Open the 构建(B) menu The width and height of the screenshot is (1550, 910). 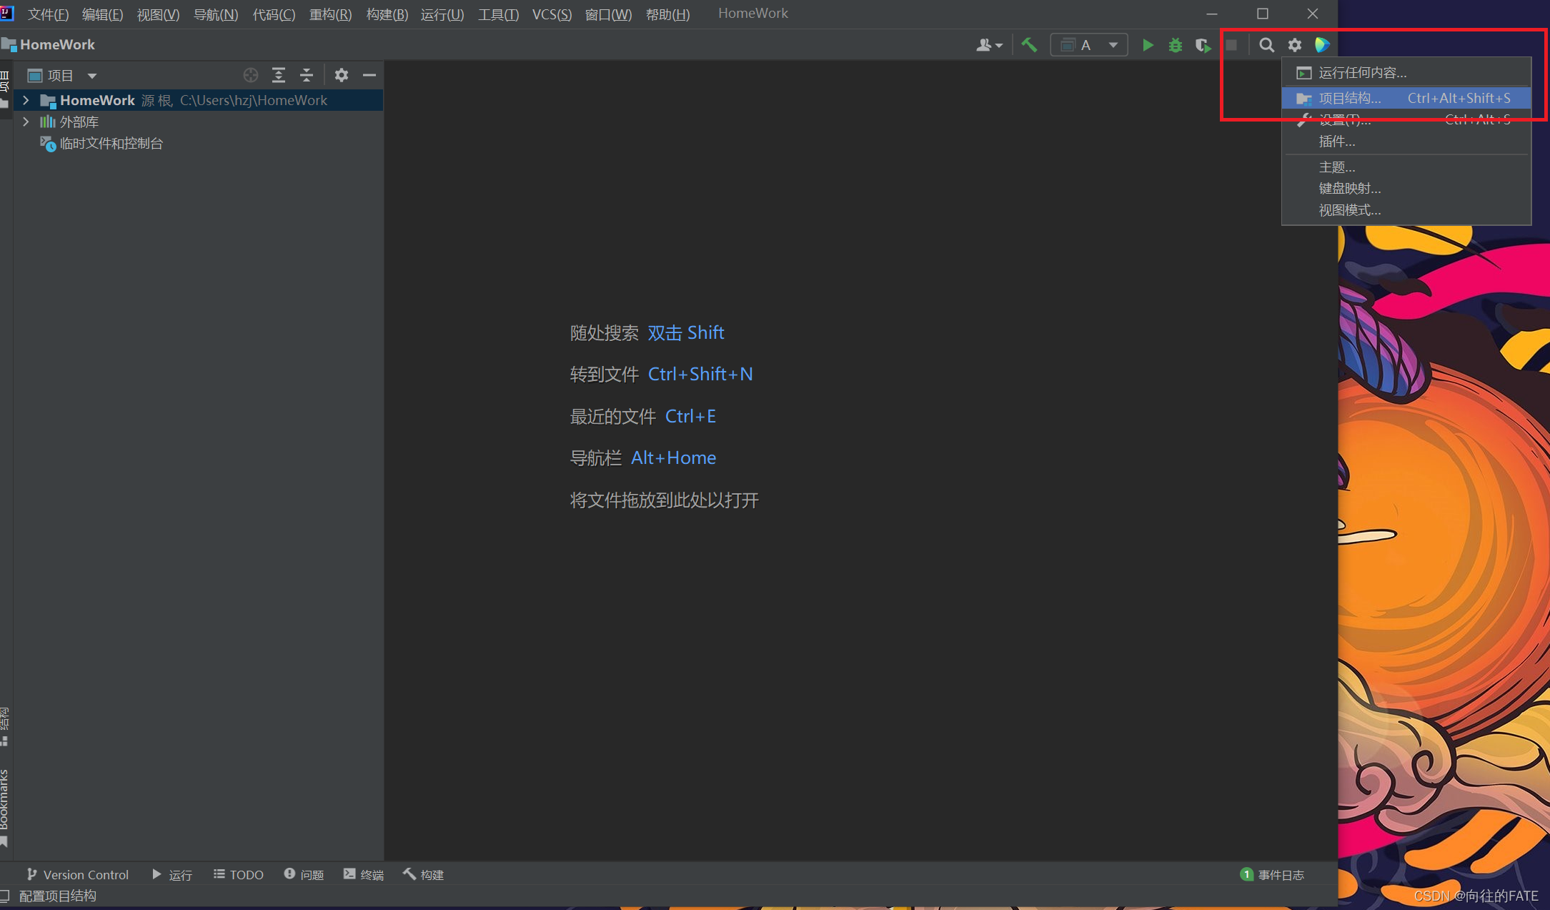(387, 14)
